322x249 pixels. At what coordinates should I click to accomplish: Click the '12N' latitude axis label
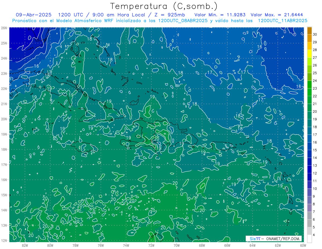coord(4,240)
